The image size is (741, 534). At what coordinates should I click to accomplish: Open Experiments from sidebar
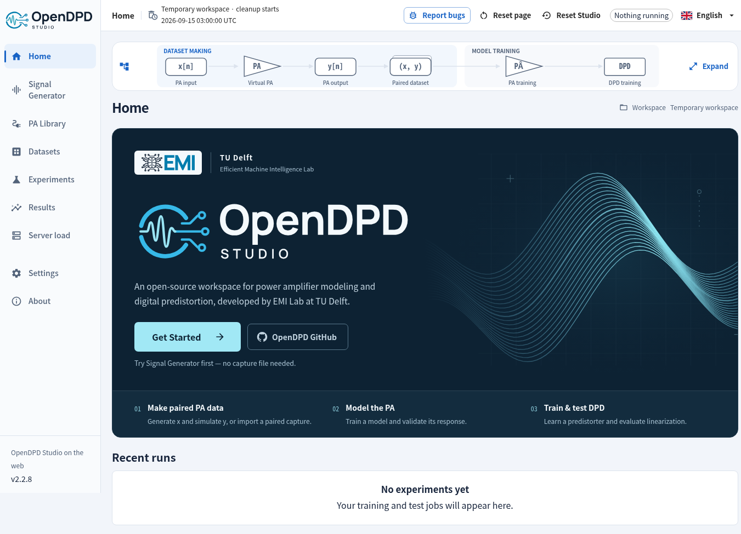pyautogui.click(x=50, y=180)
